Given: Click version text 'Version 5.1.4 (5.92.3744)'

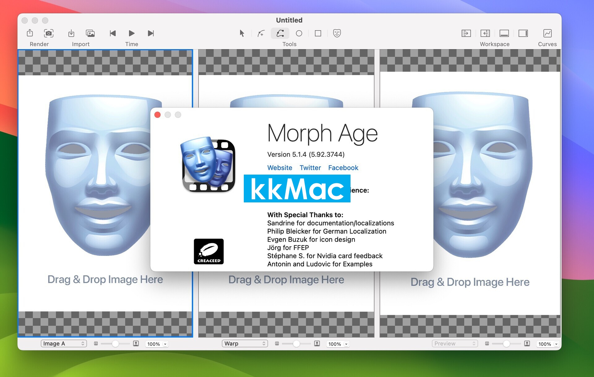Looking at the screenshot, I should click(x=306, y=155).
